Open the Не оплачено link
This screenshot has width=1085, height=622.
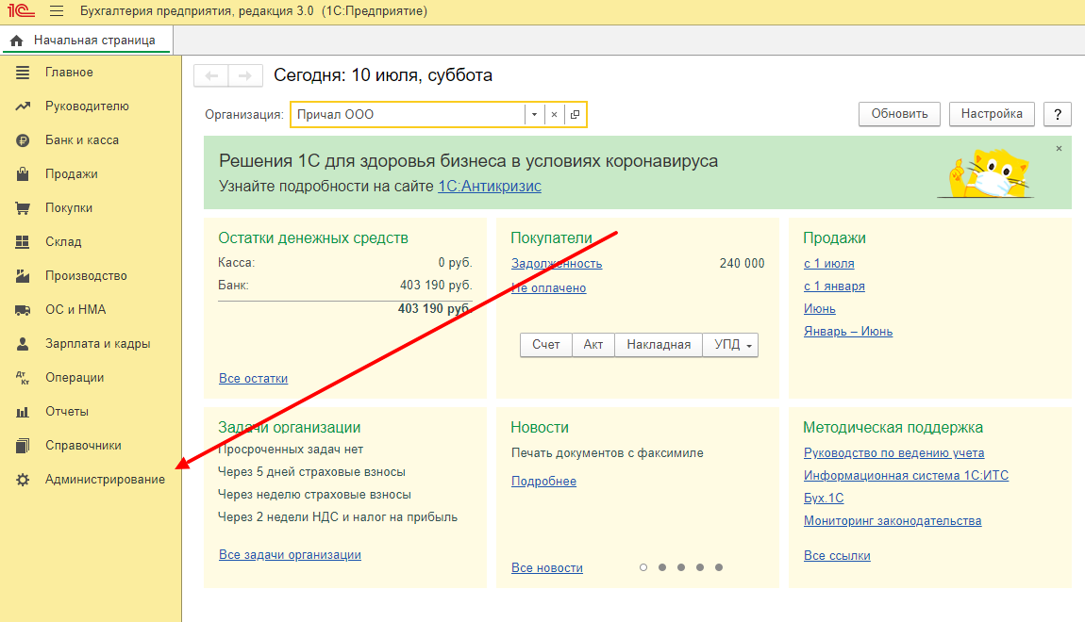[x=549, y=288]
